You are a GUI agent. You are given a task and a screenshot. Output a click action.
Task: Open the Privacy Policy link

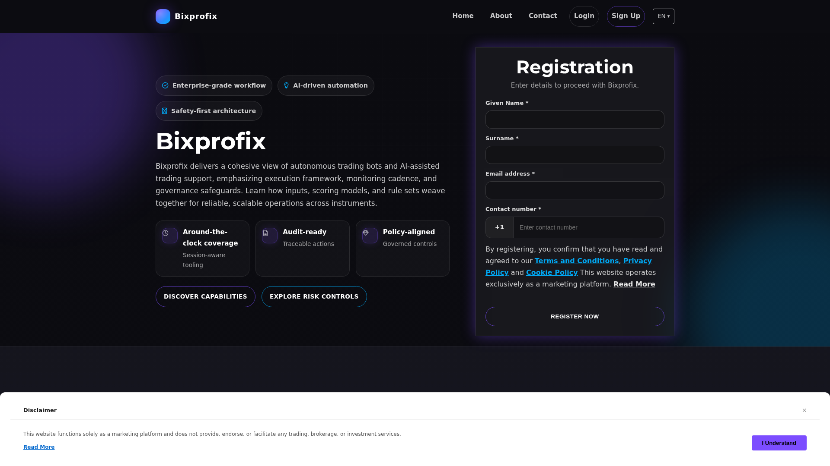(x=638, y=261)
